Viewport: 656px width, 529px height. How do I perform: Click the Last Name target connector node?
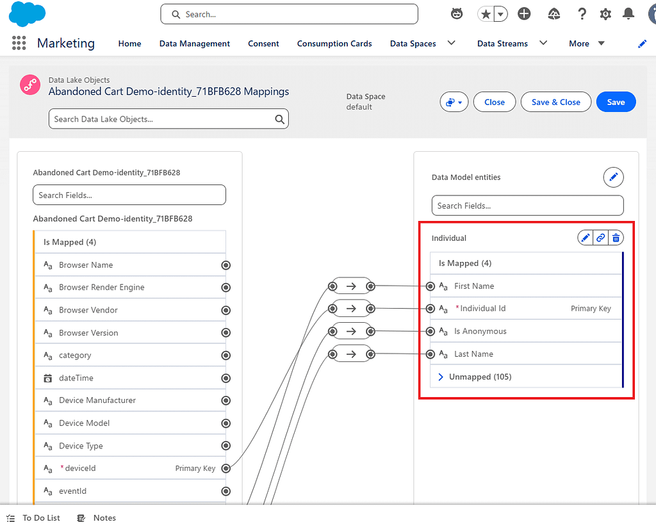[x=430, y=354]
